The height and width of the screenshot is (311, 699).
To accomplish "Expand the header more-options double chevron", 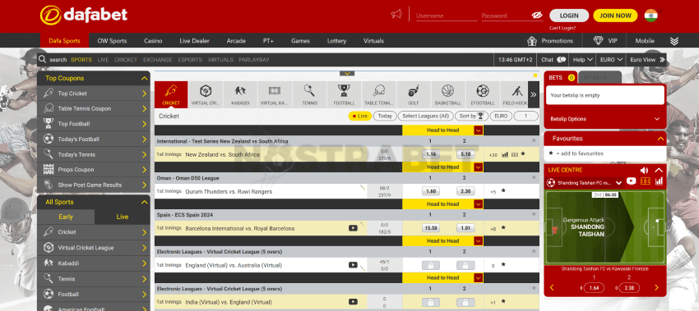I will (674, 41).
